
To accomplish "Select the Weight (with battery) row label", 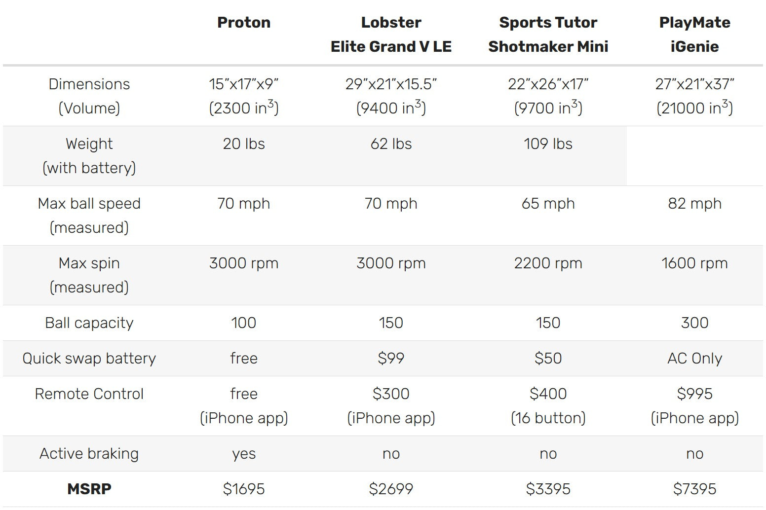I will coord(89,156).
